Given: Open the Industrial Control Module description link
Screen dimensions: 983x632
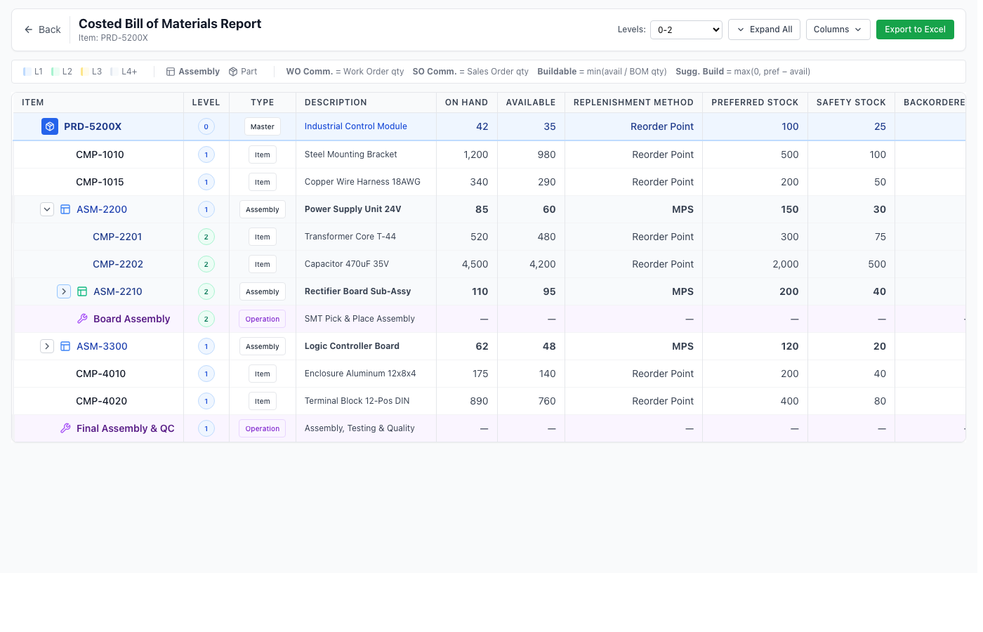Looking at the screenshot, I should (x=355, y=126).
